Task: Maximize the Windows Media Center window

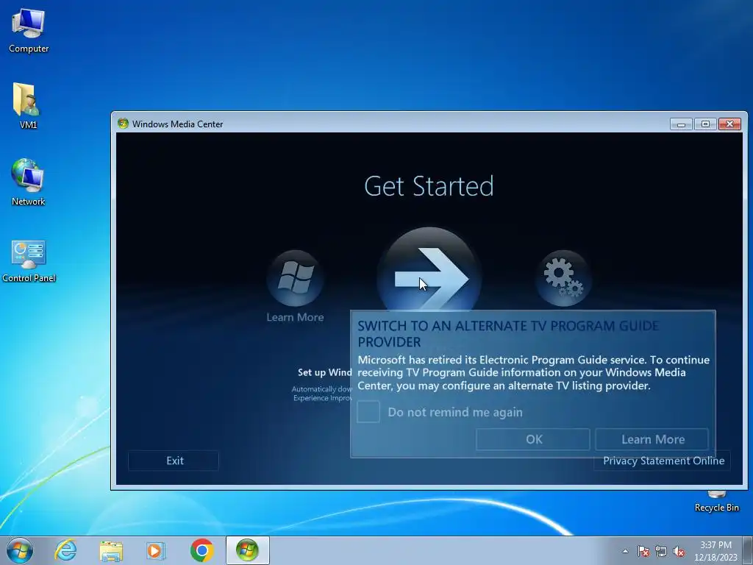Action: [705, 124]
